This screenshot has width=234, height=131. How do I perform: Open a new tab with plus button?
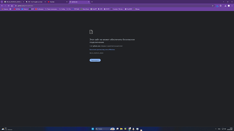point(92,2)
